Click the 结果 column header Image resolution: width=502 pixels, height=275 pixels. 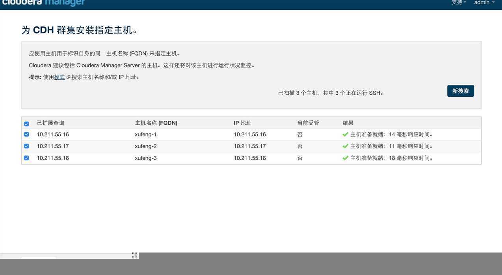click(x=348, y=123)
